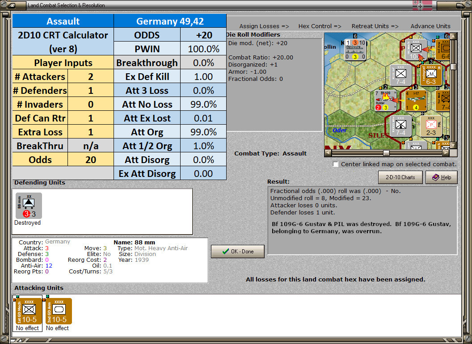472x344 pixels.
Task: Select the 7-4 infantry counter on the map
Action: click(x=400, y=75)
